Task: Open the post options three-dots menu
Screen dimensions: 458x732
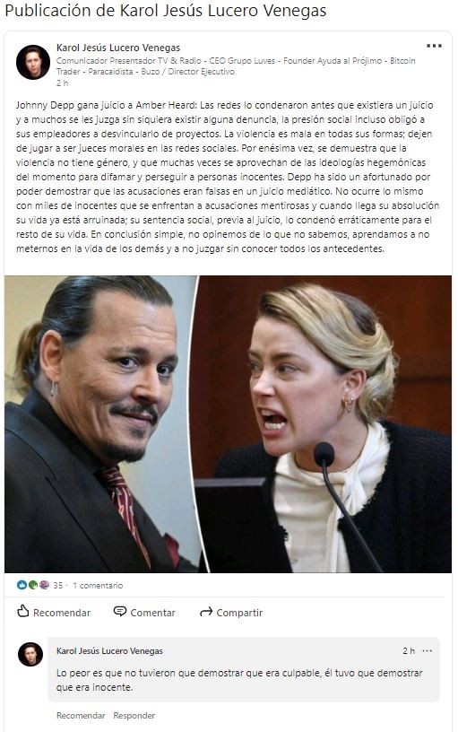Action: point(434,46)
